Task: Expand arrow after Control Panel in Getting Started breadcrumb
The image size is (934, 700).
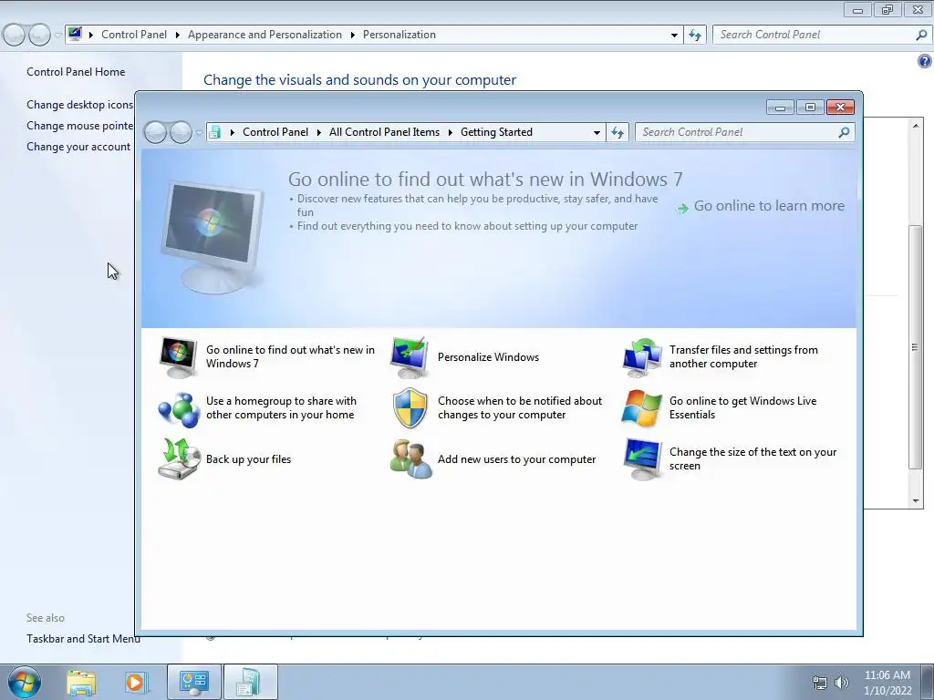Action: pyautogui.click(x=318, y=132)
